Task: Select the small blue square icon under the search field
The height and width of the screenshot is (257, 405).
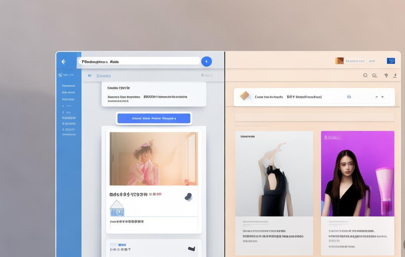Action: pyautogui.click(x=90, y=76)
